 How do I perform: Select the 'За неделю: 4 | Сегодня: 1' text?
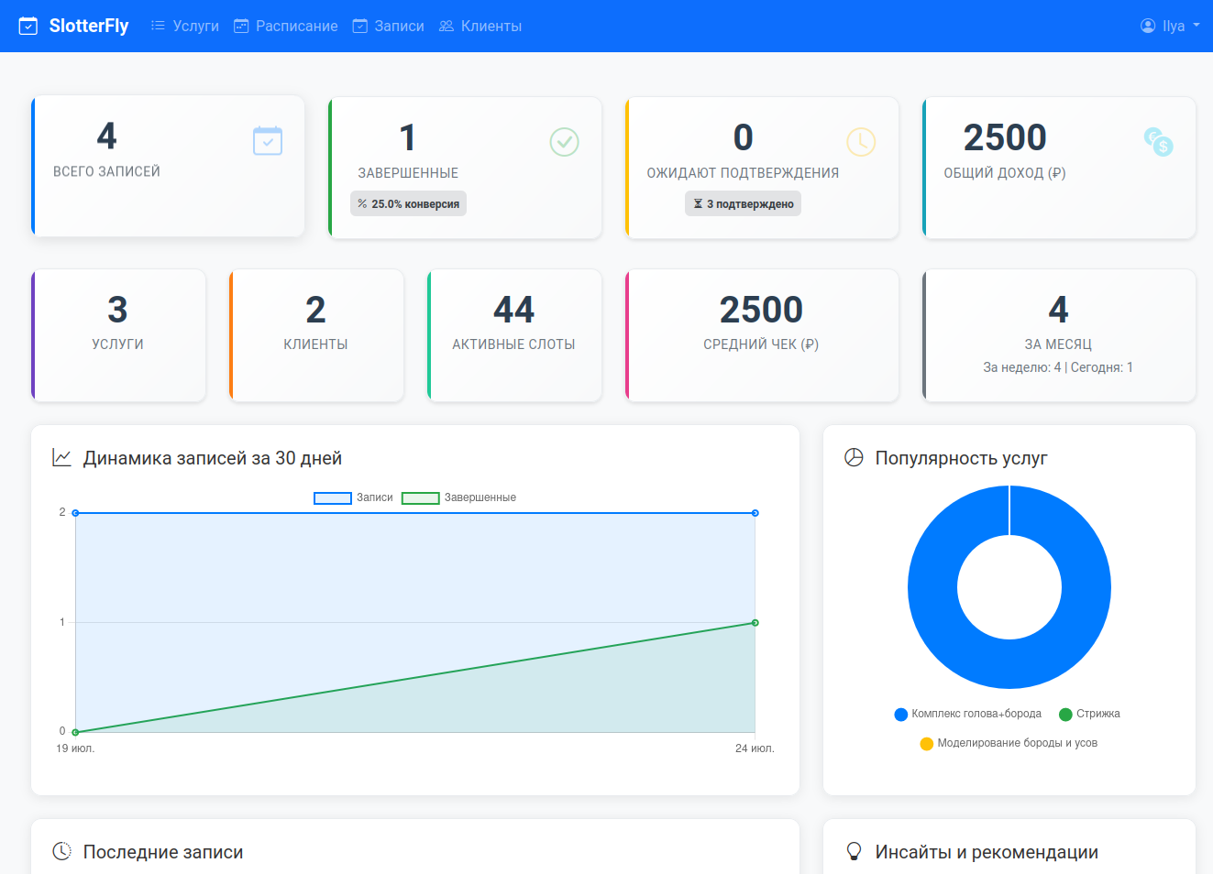1058,367
